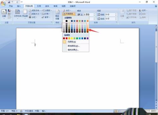The image size is (158, 115).
Task: Open the 对齐 align dropdown
Action: point(143,10)
